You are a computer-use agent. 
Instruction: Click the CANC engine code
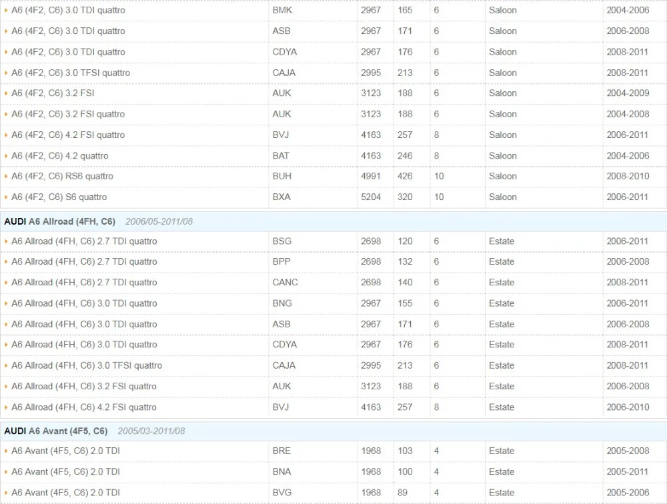(285, 283)
